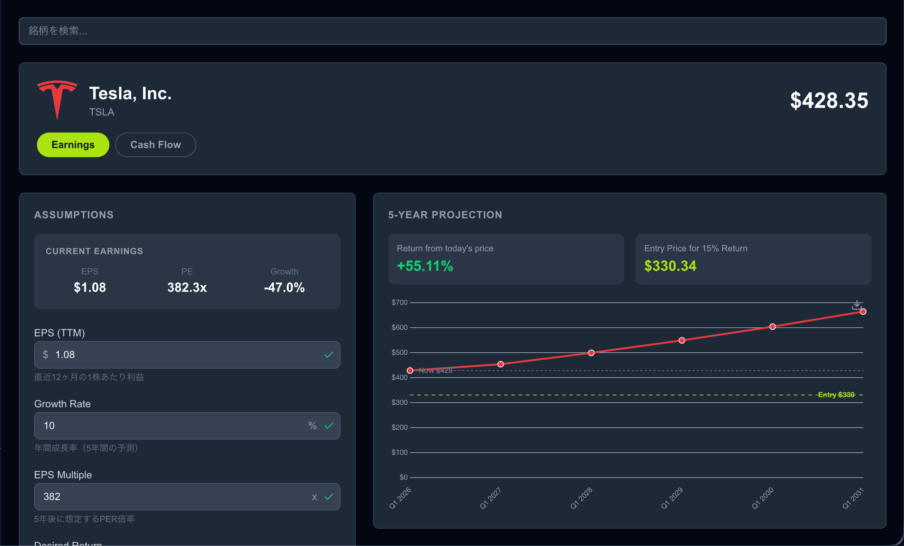904x546 pixels.
Task: Click the $428.35 current price
Action: pyautogui.click(x=829, y=100)
